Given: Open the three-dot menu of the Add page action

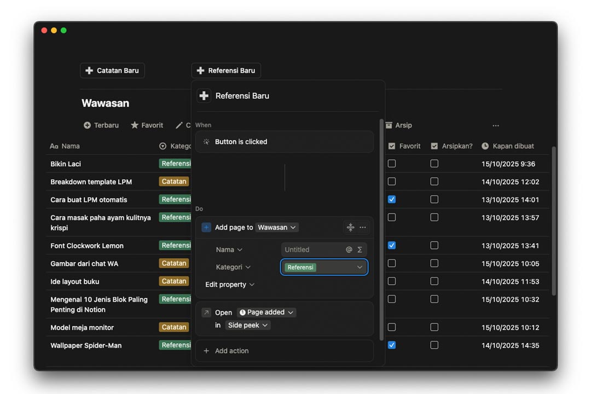Looking at the screenshot, I should 363,227.
